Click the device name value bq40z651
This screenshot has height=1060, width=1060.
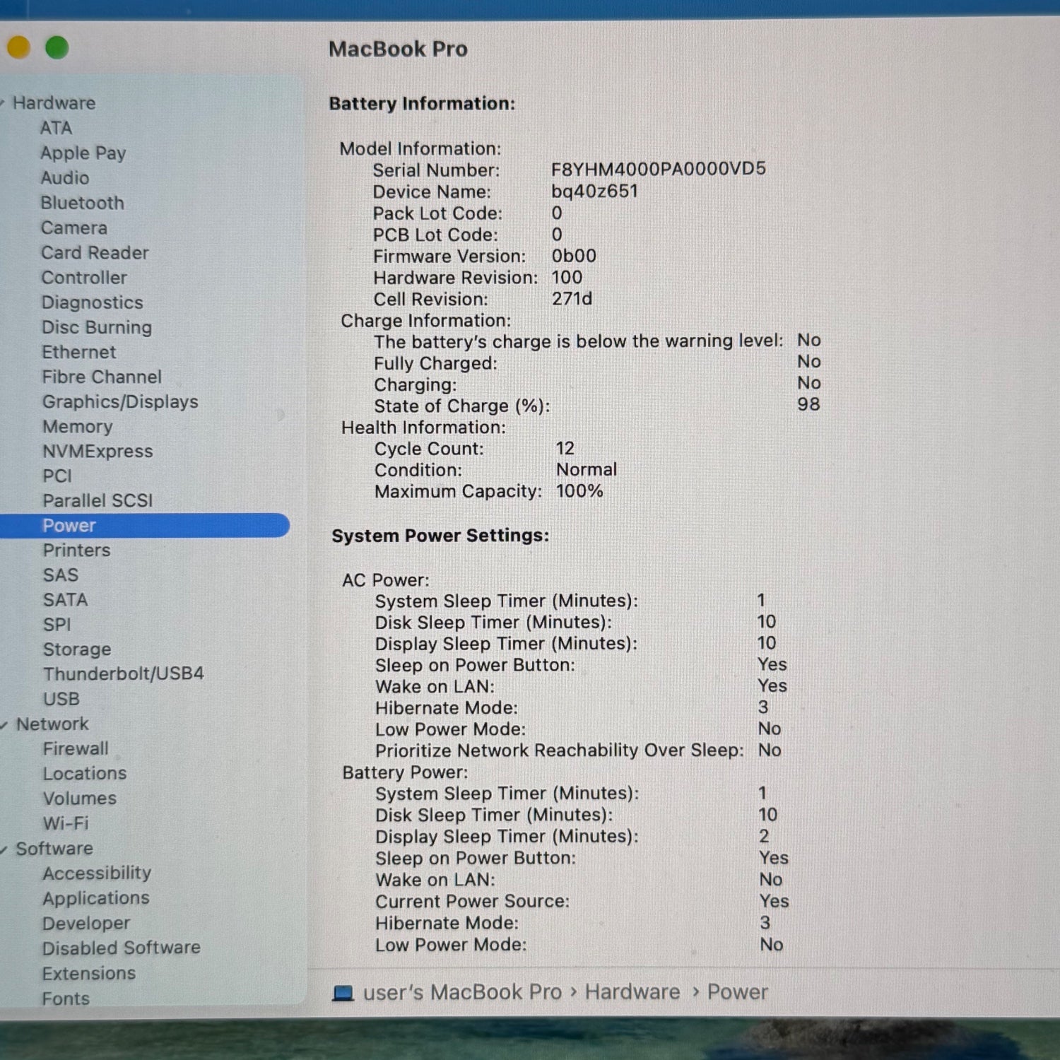point(595,192)
